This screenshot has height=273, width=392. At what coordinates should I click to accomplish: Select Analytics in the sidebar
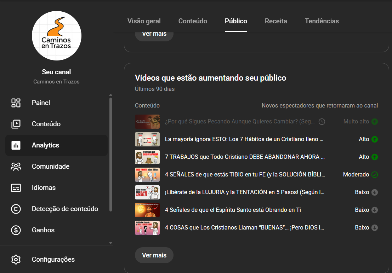(57, 145)
